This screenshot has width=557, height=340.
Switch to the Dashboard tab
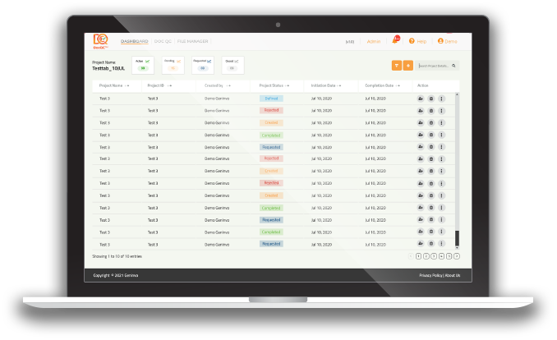point(134,41)
